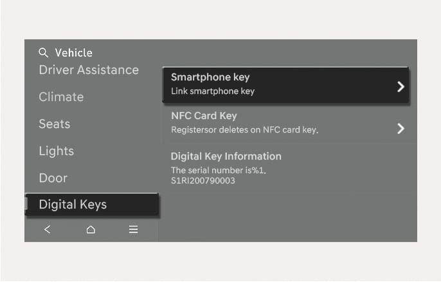Tap the NFC Card Key title
Viewport: 441px width, 282px height.
204,116
